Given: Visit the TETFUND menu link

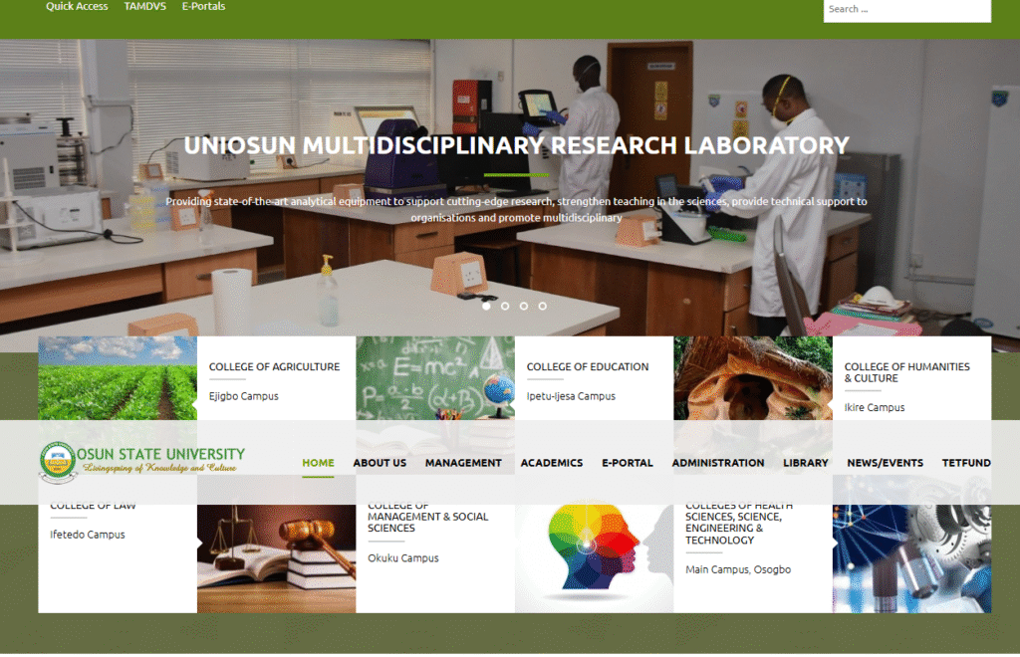Looking at the screenshot, I should [966, 463].
